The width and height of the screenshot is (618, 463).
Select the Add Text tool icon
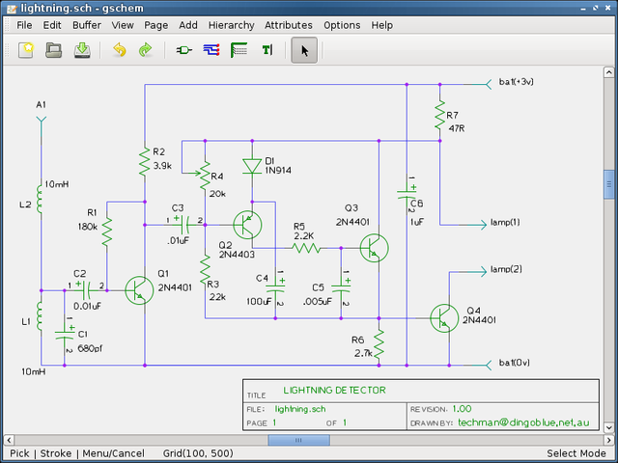tap(267, 50)
